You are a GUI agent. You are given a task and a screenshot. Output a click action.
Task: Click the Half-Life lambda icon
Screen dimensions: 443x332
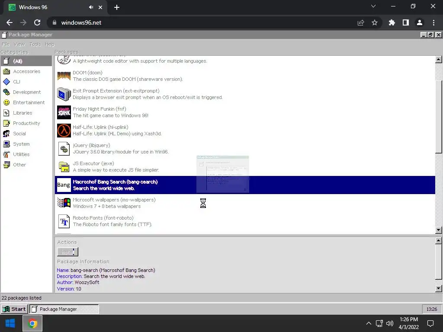pyautogui.click(x=64, y=131)
